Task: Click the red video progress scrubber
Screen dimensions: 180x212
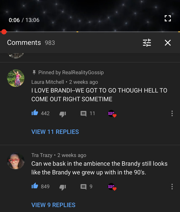Action: 4,32
